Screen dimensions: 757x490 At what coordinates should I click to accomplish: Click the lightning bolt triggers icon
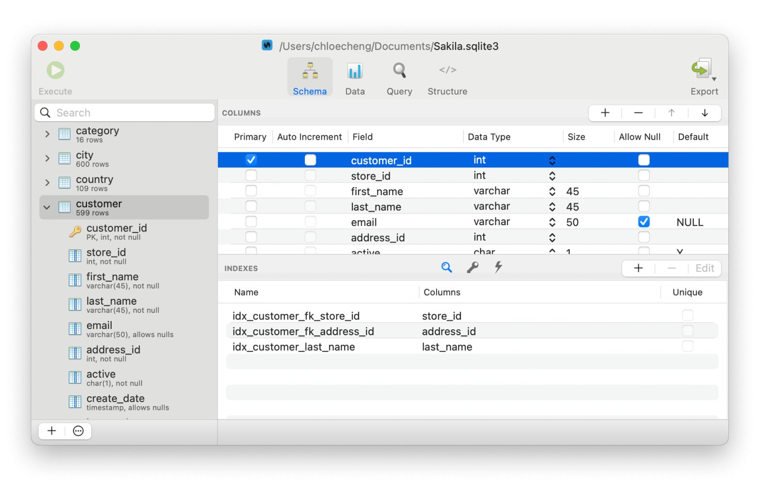498,267
